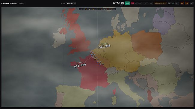Viewport: 195px width, 109px height.
Task: Set game speed to three arrows
Action: click(x=140, y=3)
